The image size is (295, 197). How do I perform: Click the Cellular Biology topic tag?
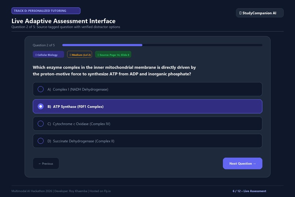point(48,55)
